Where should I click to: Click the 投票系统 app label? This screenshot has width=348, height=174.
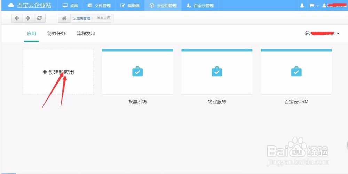(137, 102)
